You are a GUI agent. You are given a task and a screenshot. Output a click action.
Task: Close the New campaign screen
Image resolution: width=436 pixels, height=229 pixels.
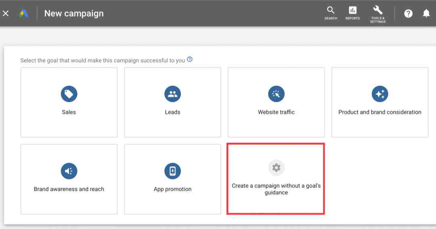[x=6, y=13]
